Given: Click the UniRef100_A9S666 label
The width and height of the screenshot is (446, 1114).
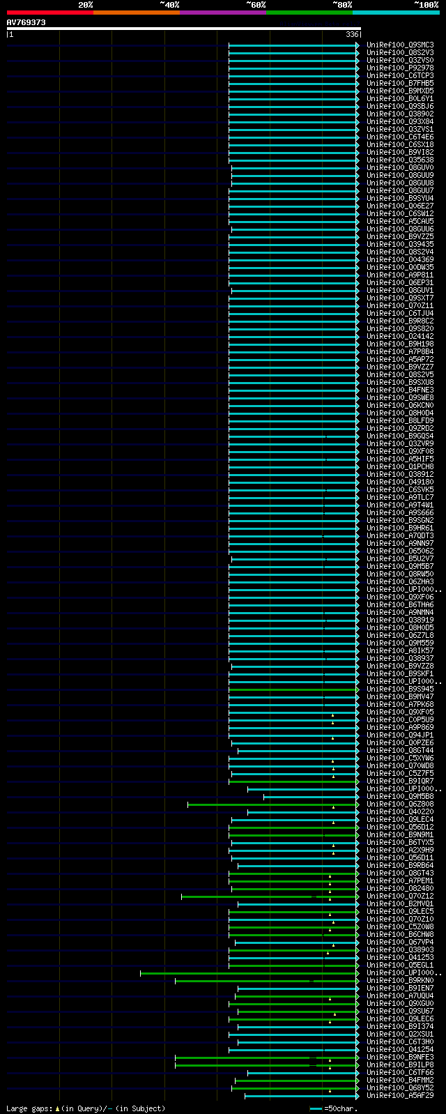Looking at the screenshot, I should pyautogui.click(x=400, y=513).
